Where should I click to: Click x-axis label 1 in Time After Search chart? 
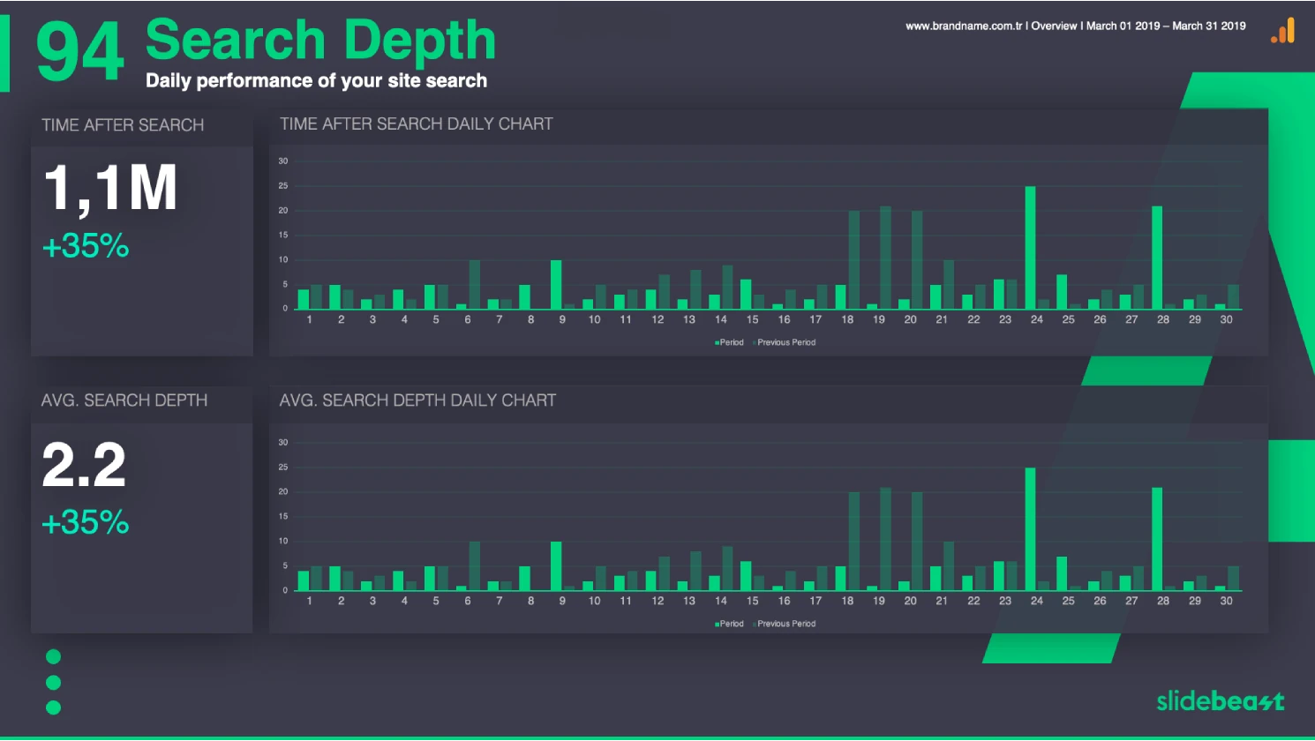tap(310, 319)
